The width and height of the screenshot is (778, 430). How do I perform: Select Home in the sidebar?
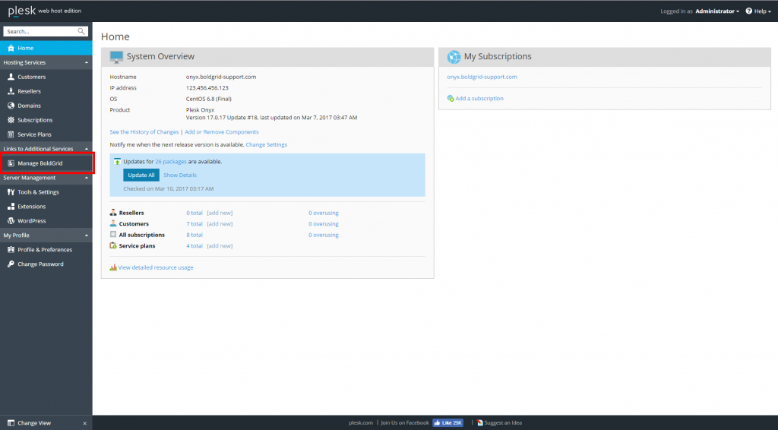(26, 48)
